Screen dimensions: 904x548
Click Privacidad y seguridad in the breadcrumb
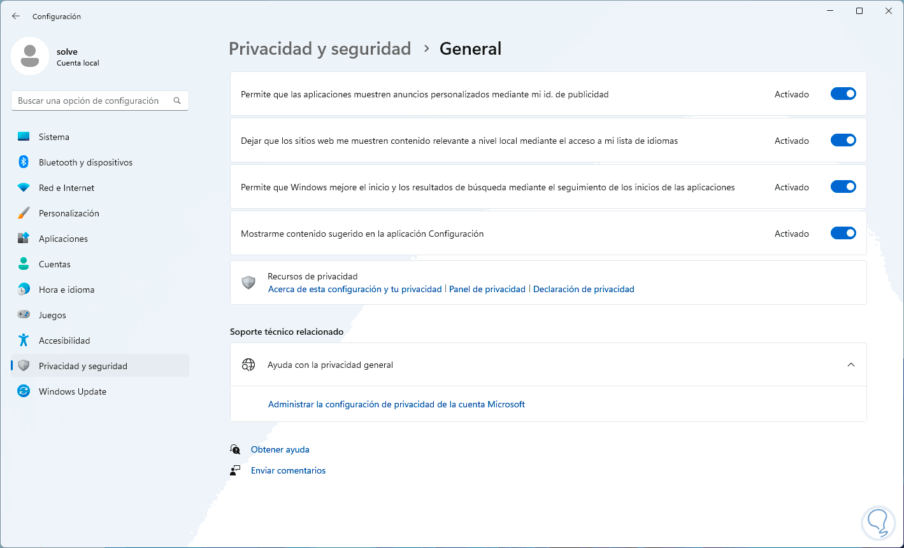(x=320, y=49)
